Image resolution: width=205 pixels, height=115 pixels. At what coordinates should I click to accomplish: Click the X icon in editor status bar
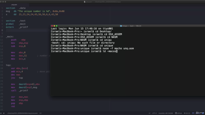pyautogui.click(x=4, y=113)
